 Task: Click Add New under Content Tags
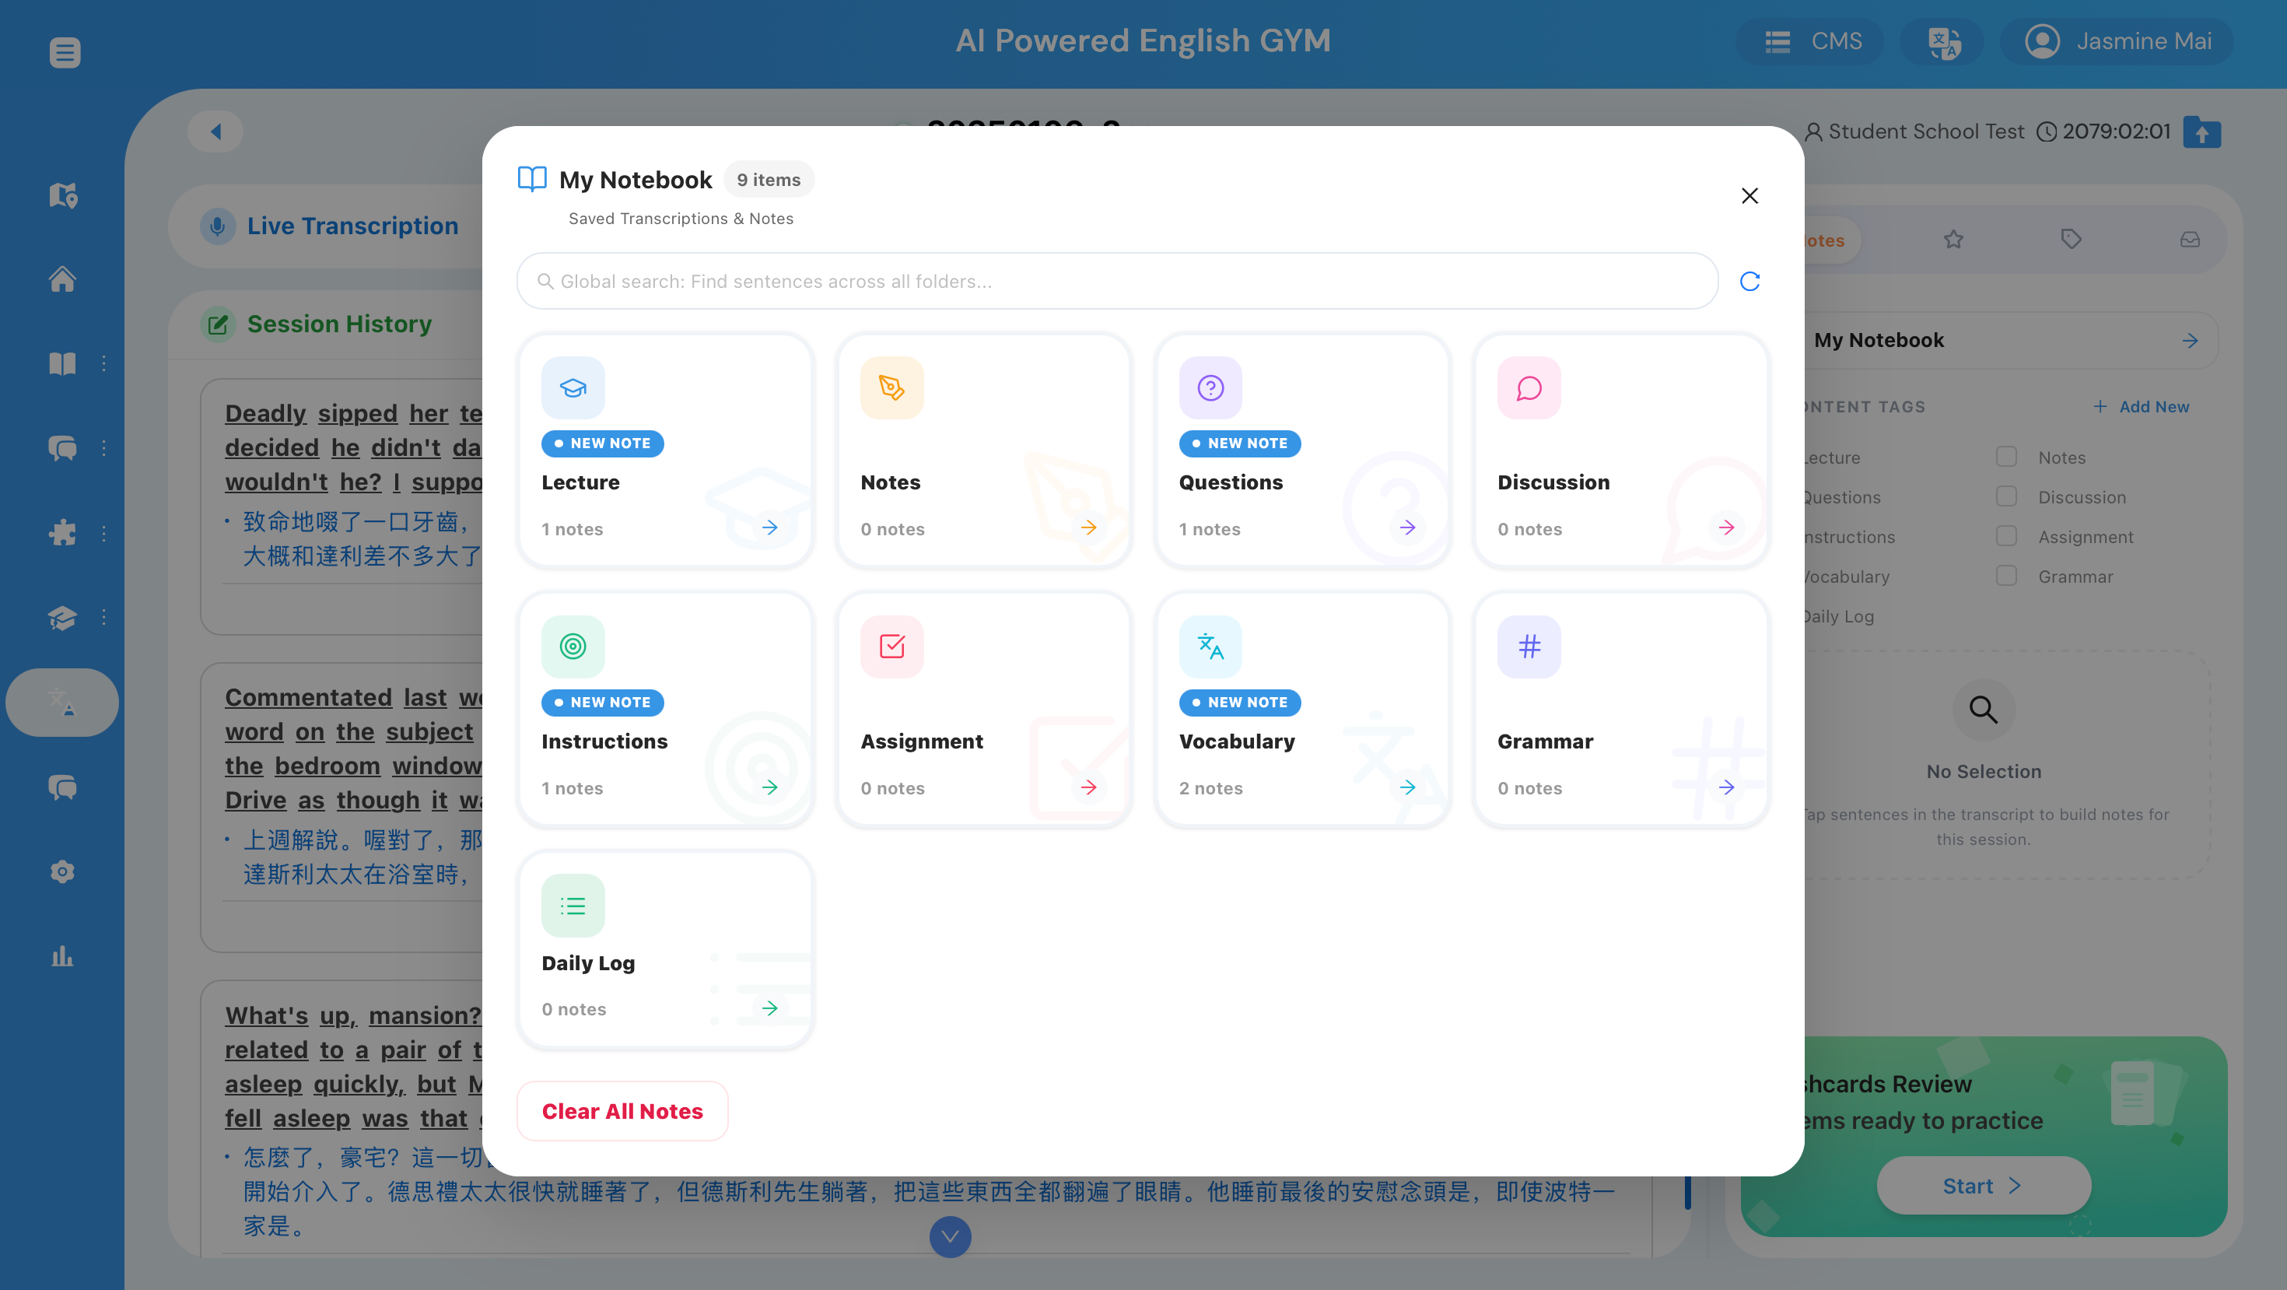point(2141,407)
